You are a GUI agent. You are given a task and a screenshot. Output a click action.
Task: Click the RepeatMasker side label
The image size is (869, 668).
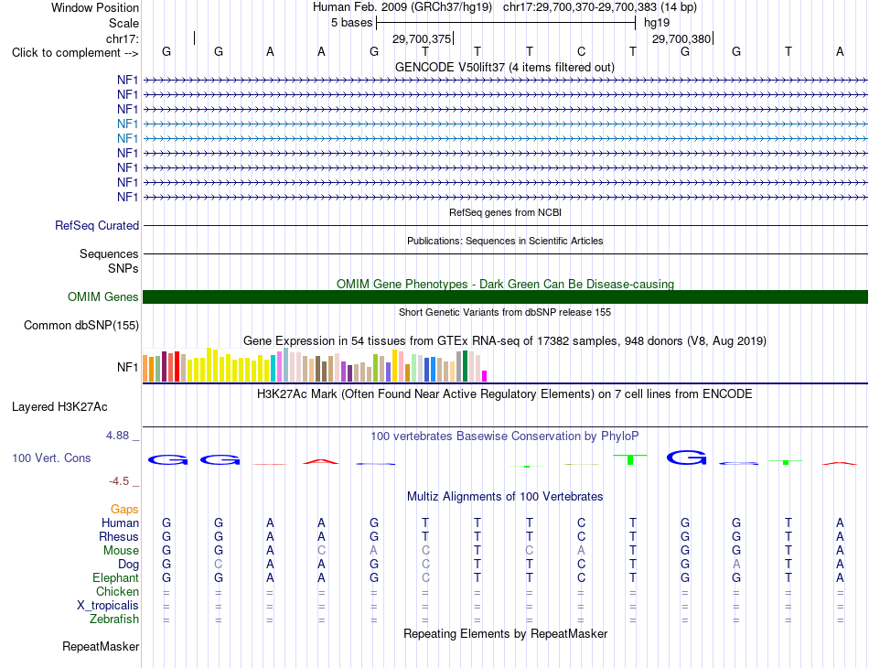point(101,646)
